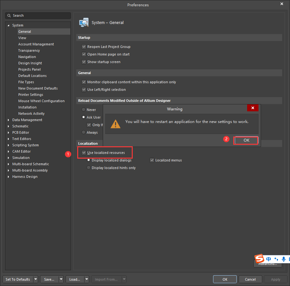Viewport: 290px width, 286px height.
Task: Click the search magnifier icon
Action: 9,15
